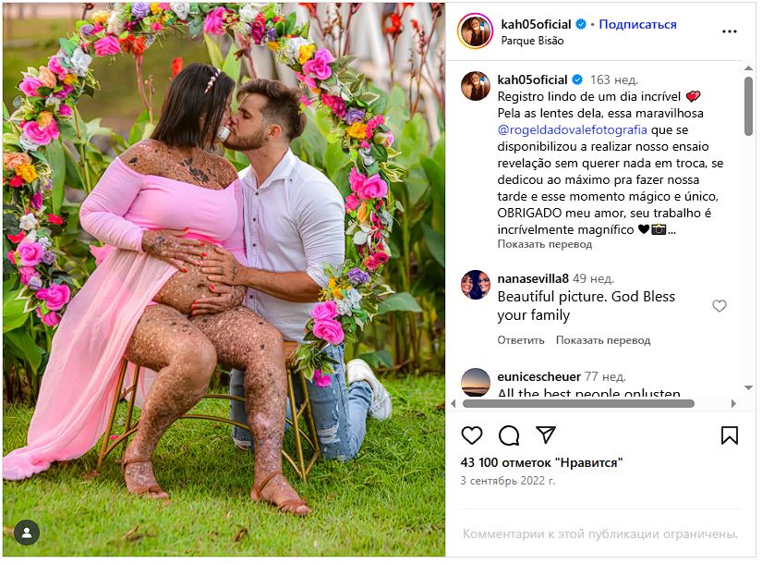Open comments via the speech bubble icon
The width and height of the screenshot is (762, 564).
pyautogui.click(x=509, y=435)
